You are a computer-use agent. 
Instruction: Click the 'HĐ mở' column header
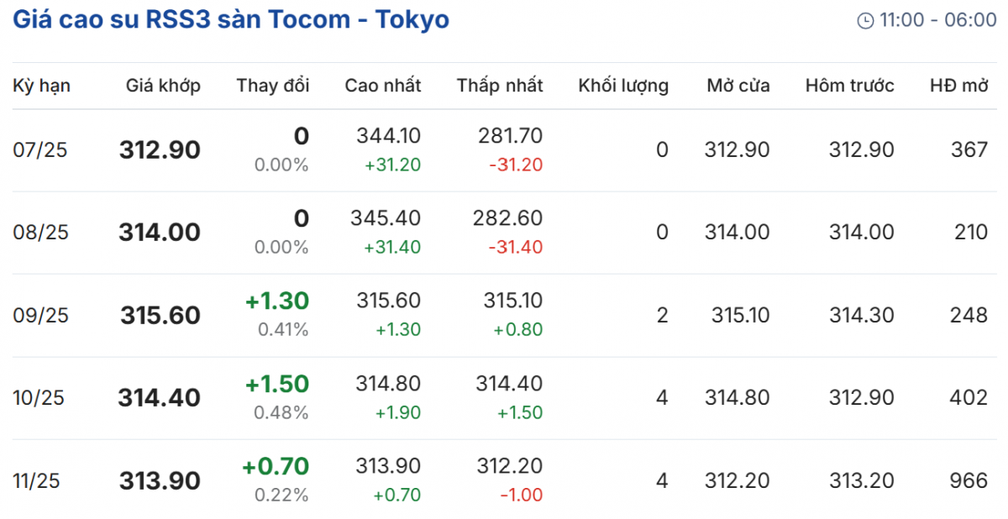pos(958,86)
